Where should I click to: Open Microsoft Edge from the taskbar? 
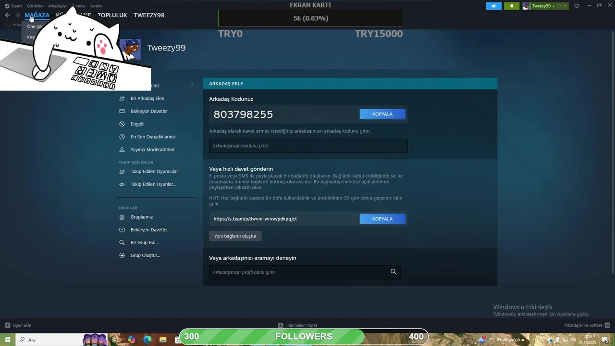[147, 340]
